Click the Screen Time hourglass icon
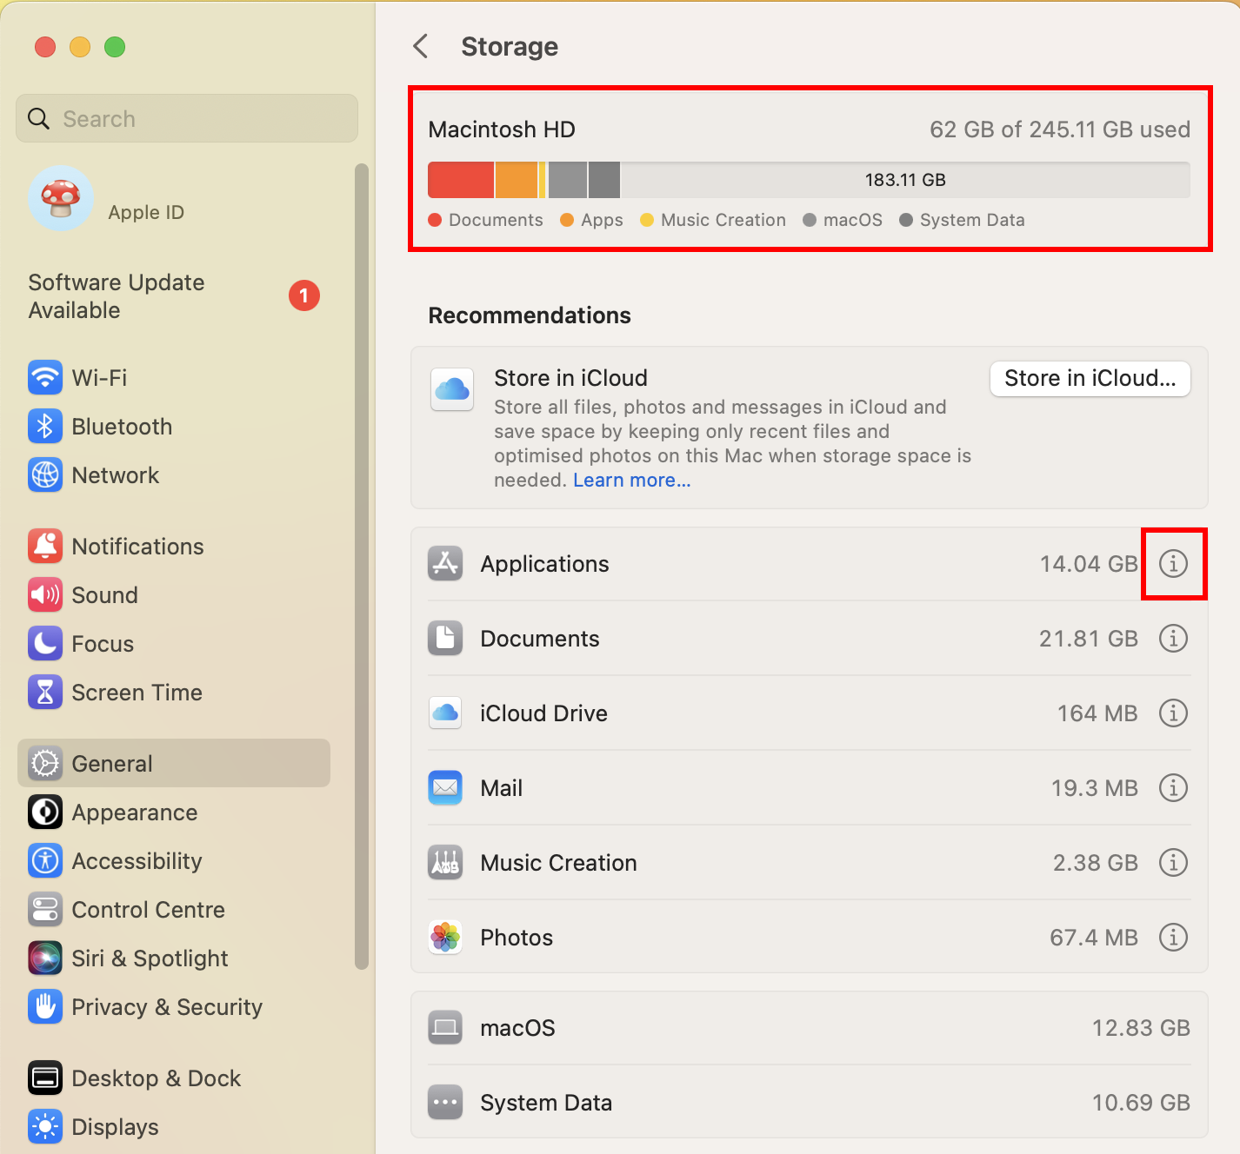The image size is (1240, 1154). (x=45, y=693)
